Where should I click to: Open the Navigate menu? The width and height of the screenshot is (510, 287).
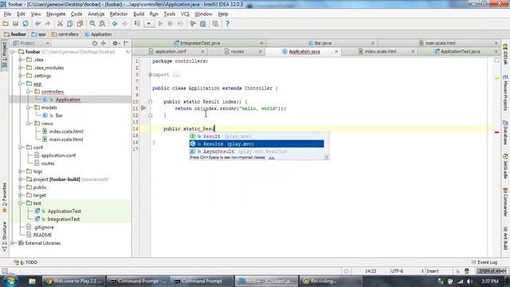[56, 14]
